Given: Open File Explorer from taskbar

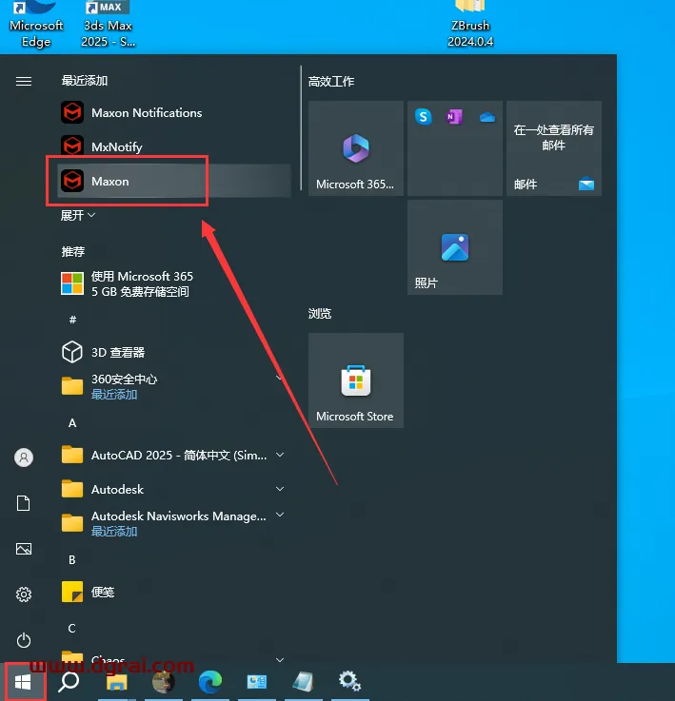Looking at the screenshot, I should coord(116,682).
